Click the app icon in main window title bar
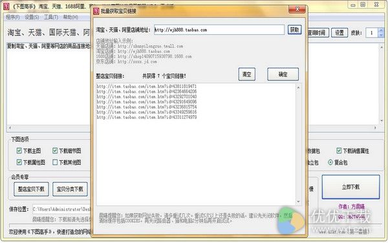The width and height of the screenshot is (388, 243). 6,6
